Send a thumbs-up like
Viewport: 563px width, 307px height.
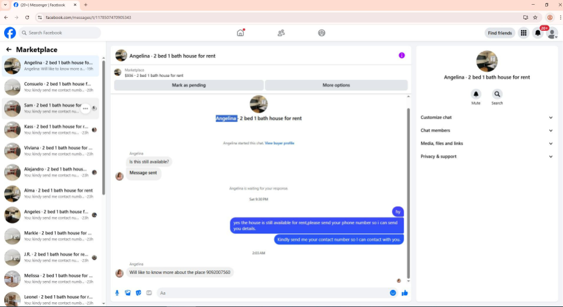point(405,293)
